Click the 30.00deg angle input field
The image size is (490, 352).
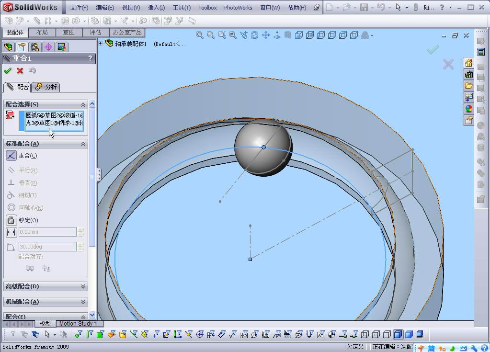(x=47, y=247)
